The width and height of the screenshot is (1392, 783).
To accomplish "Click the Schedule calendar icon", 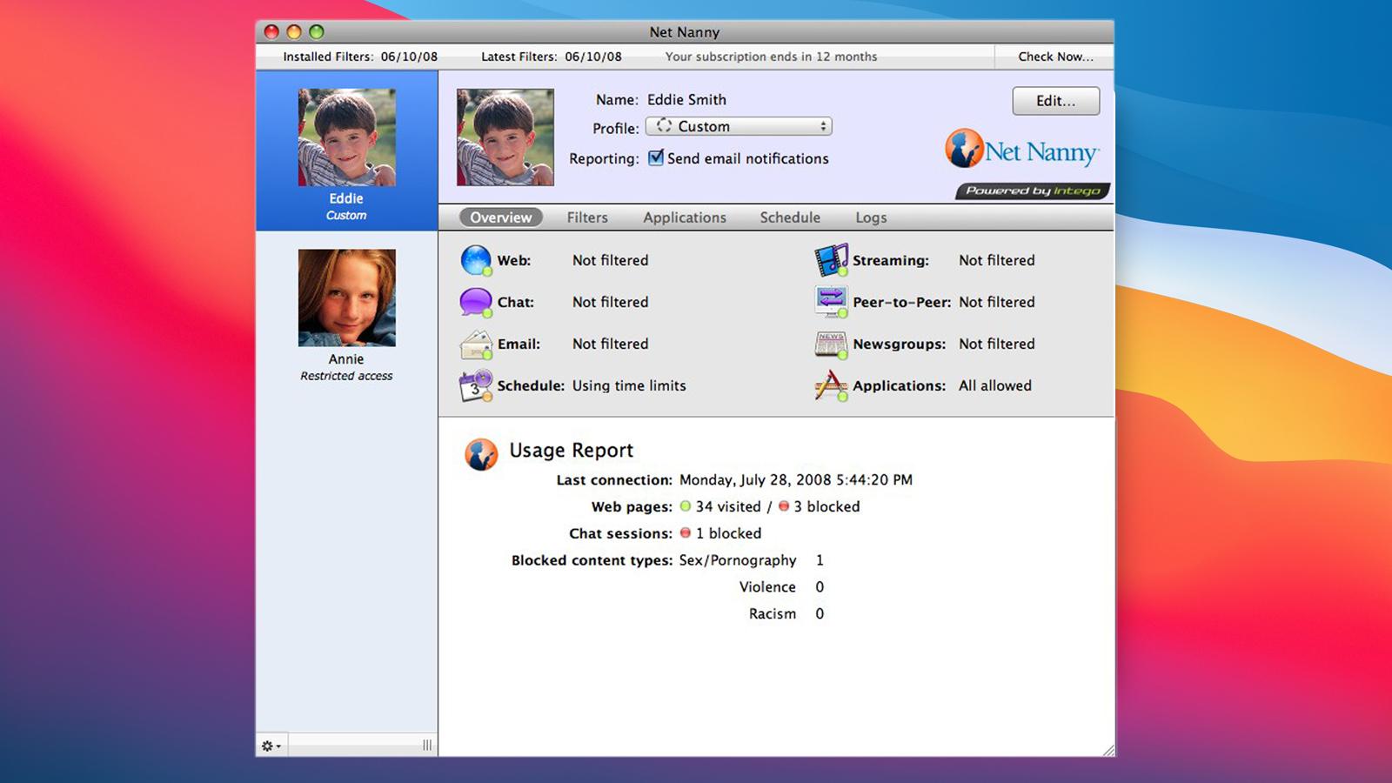I will tap(476, 385).
